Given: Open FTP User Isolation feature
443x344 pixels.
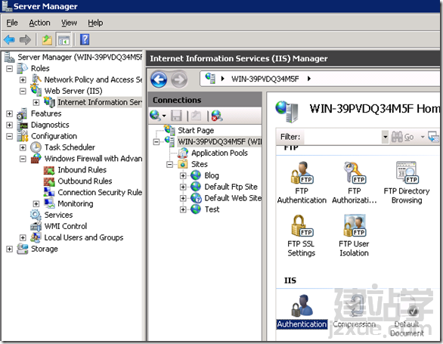Looking at the screenshot, I should coord(354,235).
